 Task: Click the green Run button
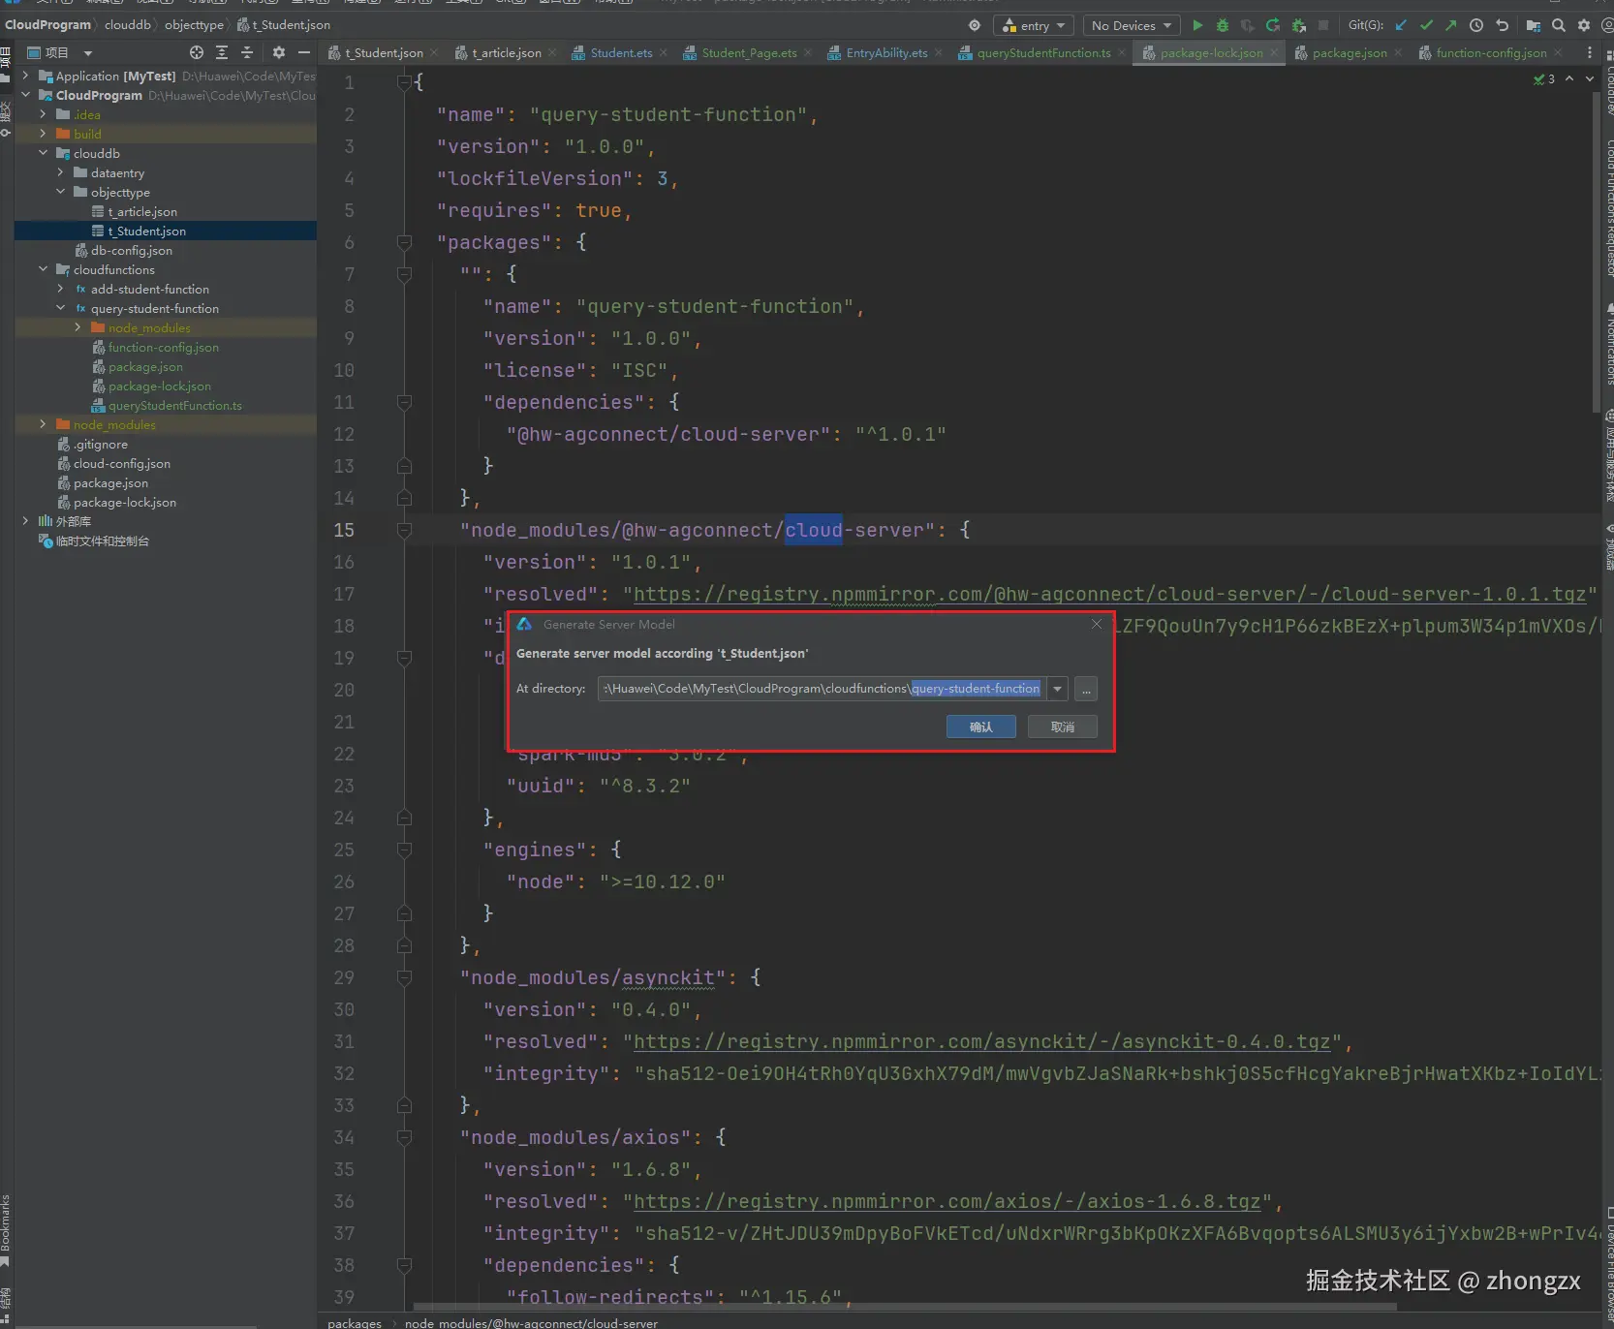pyautogui.click(x=1197, y=25)
